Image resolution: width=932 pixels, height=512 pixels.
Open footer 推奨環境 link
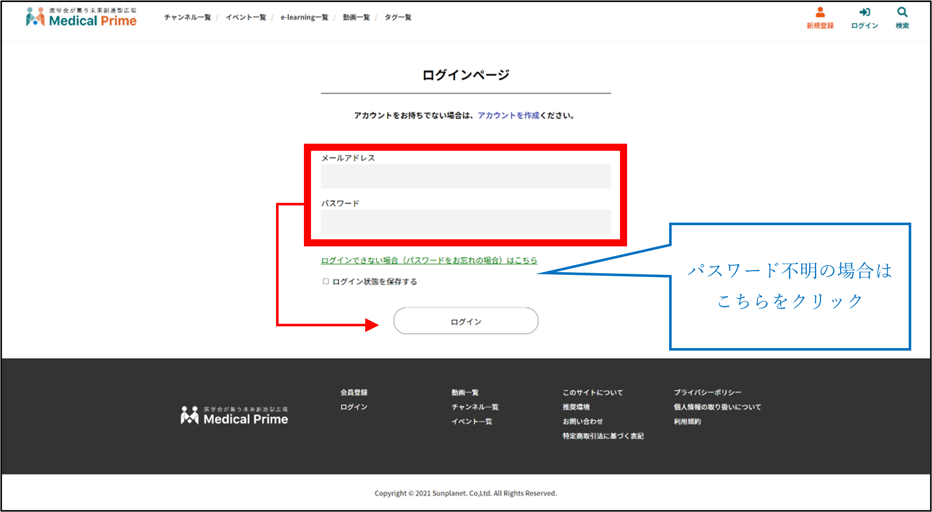coord(576,407)
